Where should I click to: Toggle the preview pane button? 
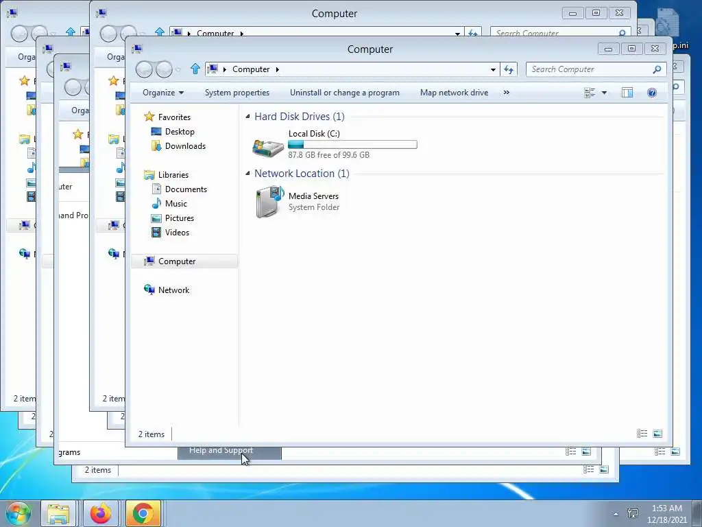pyautogui.click(x=627, y=93)
